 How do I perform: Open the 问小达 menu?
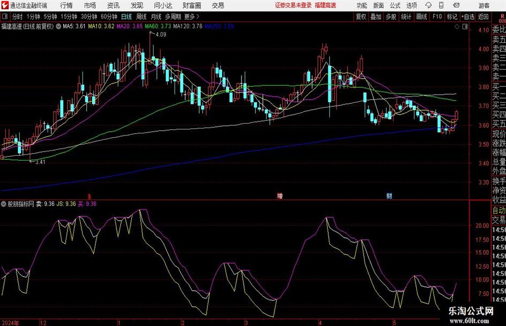pos(163,5)
